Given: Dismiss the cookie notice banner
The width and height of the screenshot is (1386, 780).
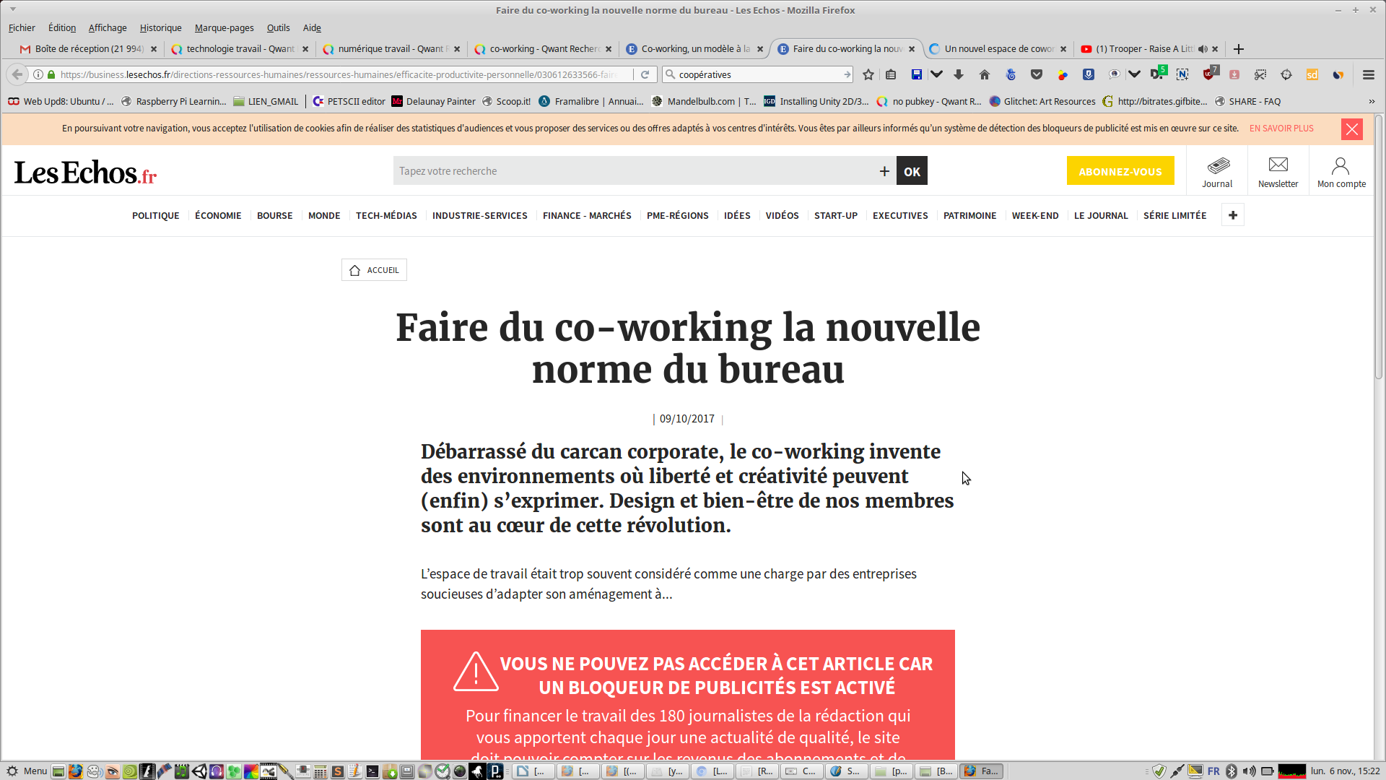Looking at the screenshot, I should pyautogui.click(x=1351, y=129).
